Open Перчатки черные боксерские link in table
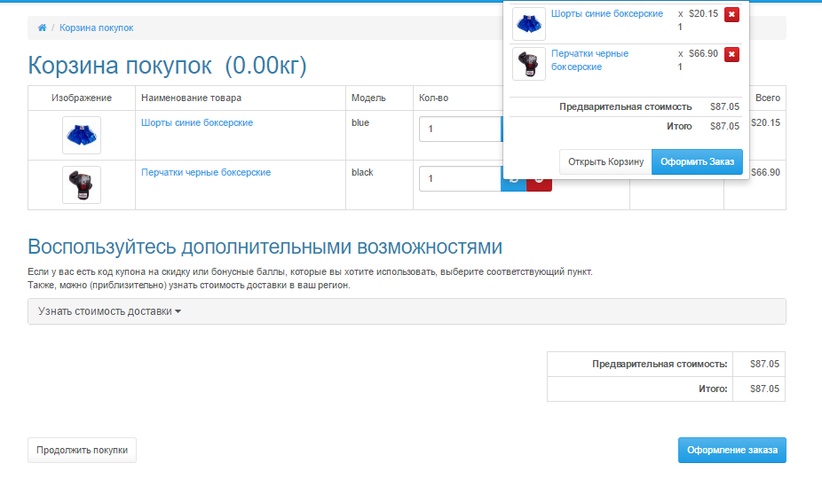This screenshot has width=822, height=479. (206, 172)
